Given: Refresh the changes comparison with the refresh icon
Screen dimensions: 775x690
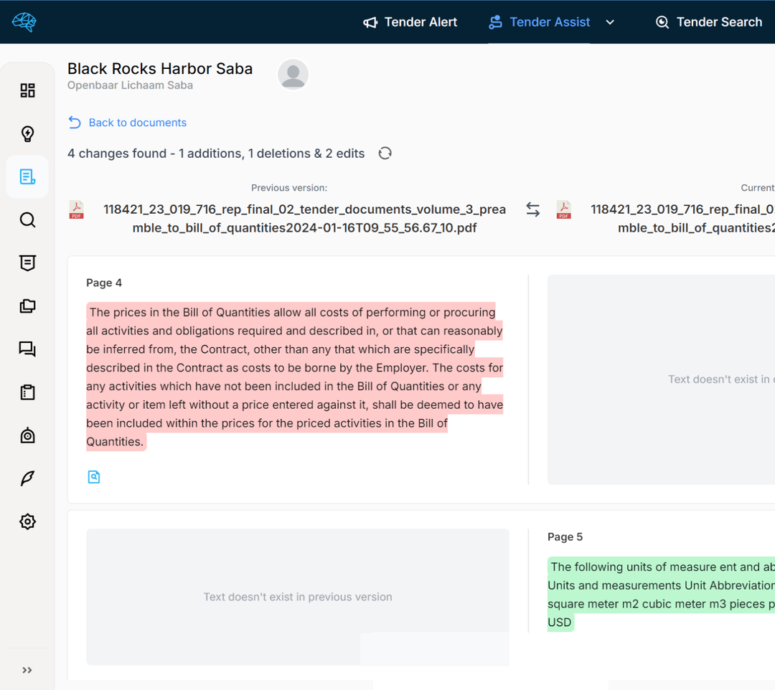Looking at the screenshot, I should coord(385,153).
